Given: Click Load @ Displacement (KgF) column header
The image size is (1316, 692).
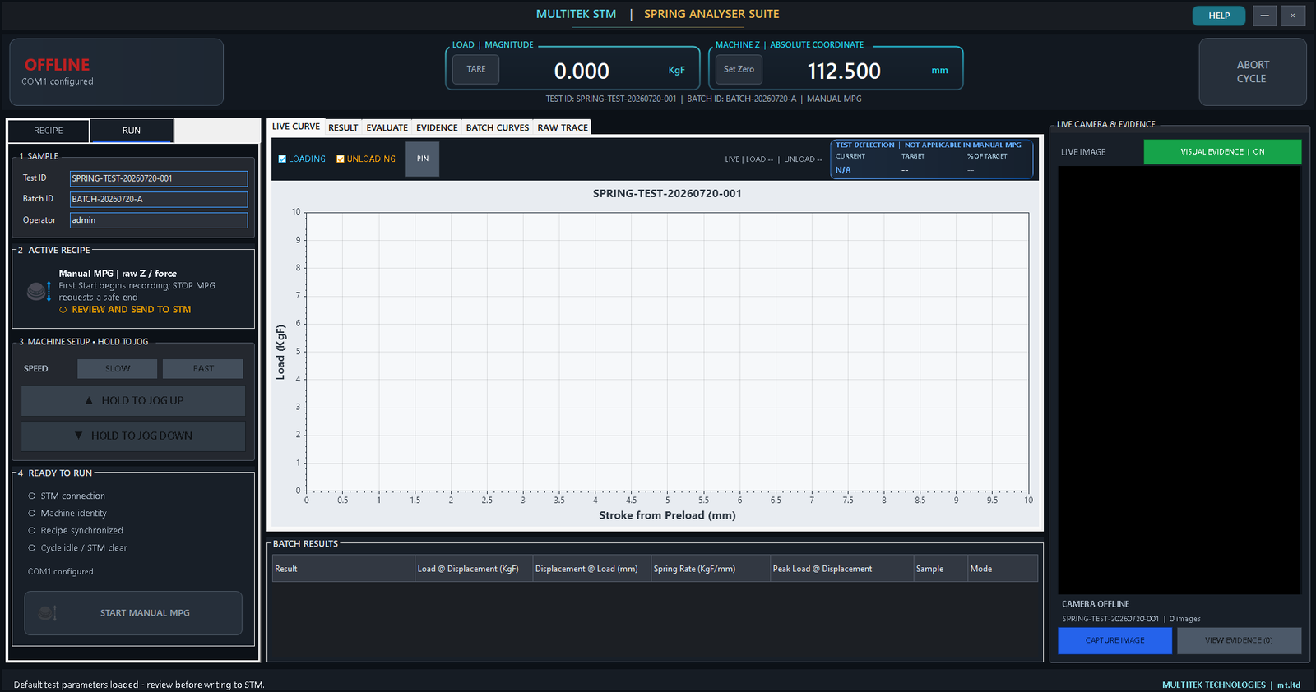Looking at the screenshot, I should click(x=474, y=569).
